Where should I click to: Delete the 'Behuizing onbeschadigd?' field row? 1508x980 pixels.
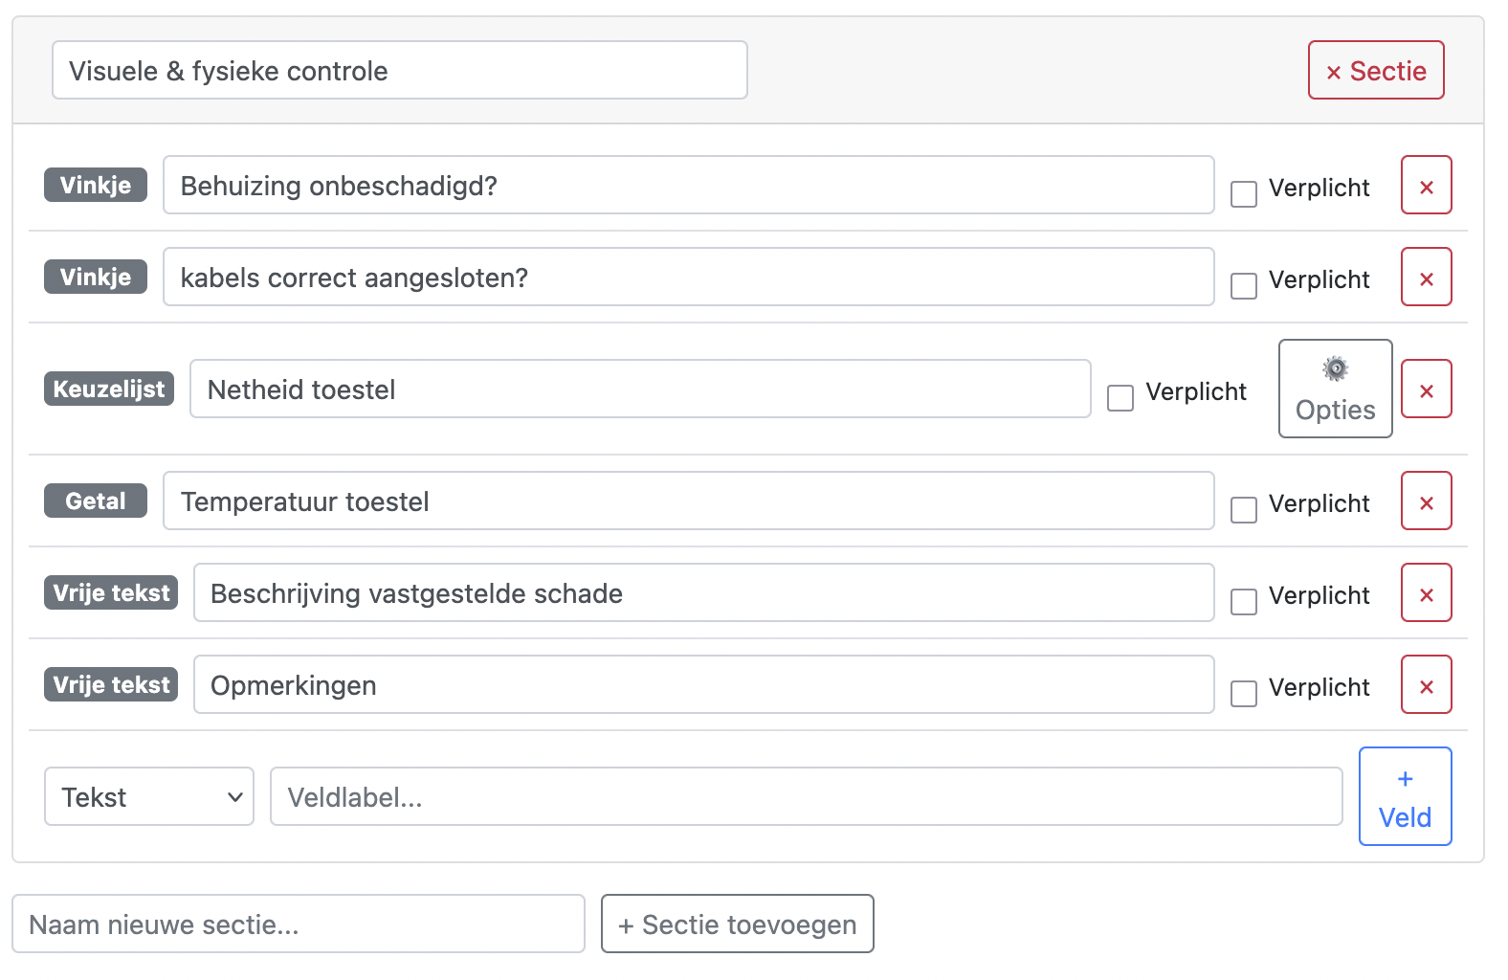tap(1426, 185)
